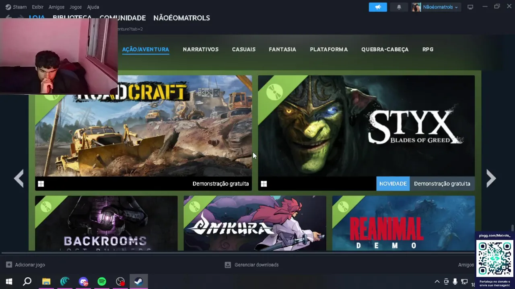Click the horizontal scrollbar above the footer
Screen dimensions: 515x289
pos(237,253)
